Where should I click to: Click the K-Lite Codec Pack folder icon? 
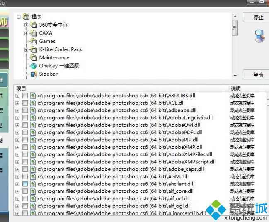click(x=34, y=49)
